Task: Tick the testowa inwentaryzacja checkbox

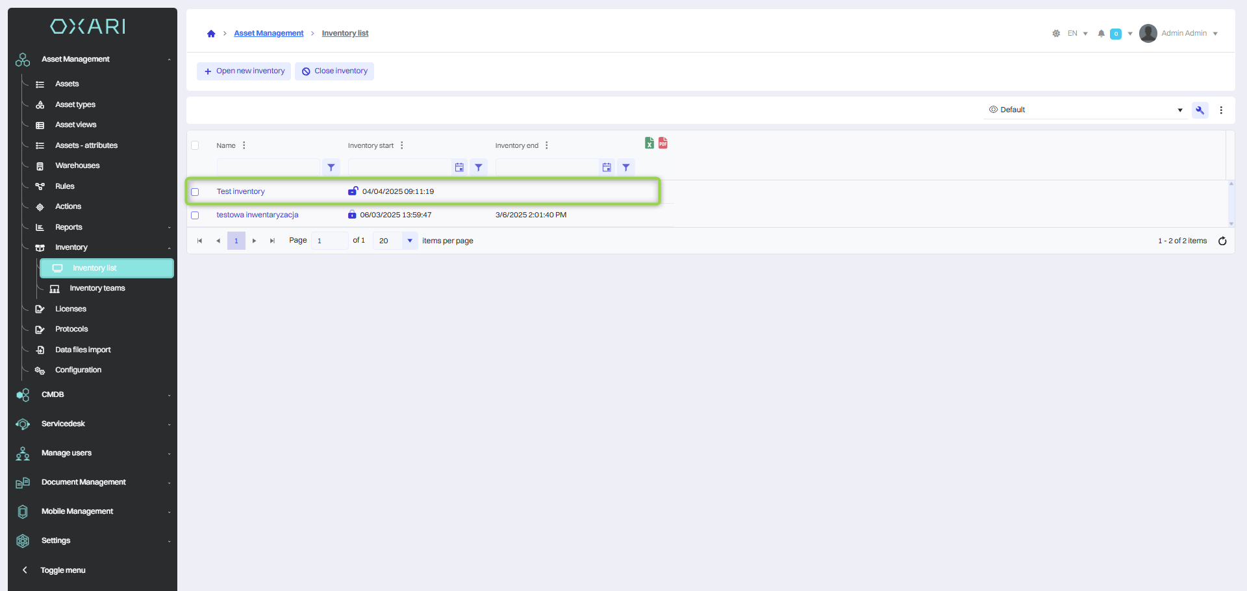Action: click(x=195, y=215)
